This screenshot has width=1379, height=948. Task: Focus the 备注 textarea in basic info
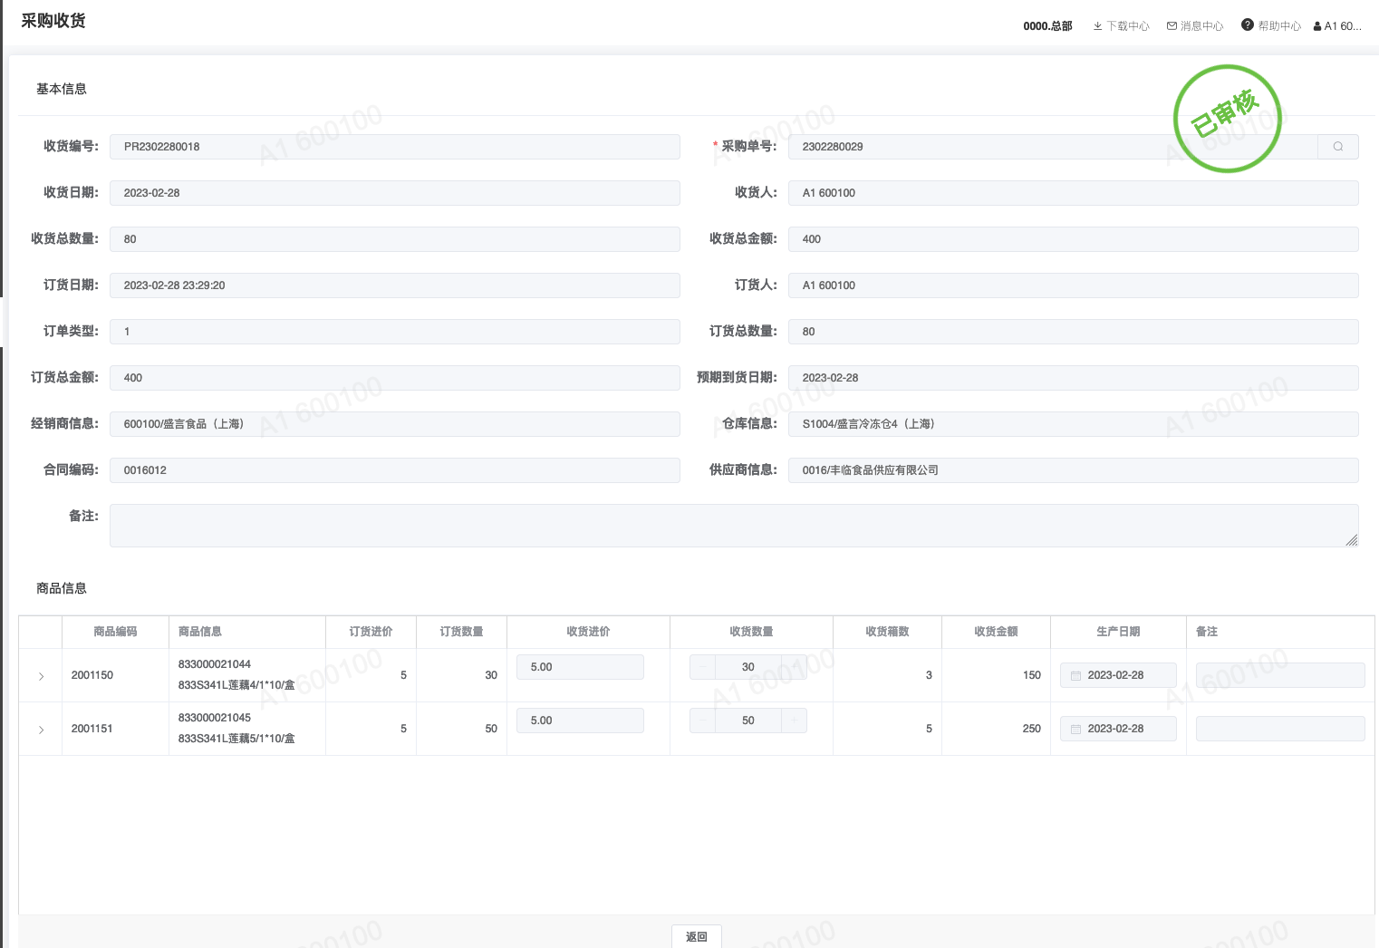(x=733, y=526)
